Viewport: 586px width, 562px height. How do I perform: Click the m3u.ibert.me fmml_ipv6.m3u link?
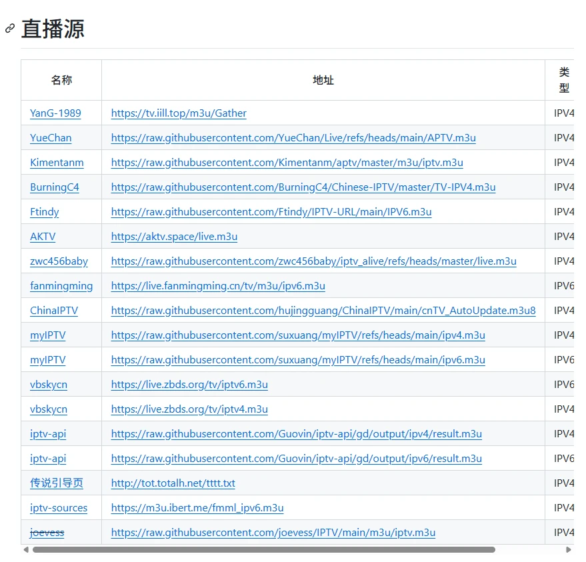197,508
